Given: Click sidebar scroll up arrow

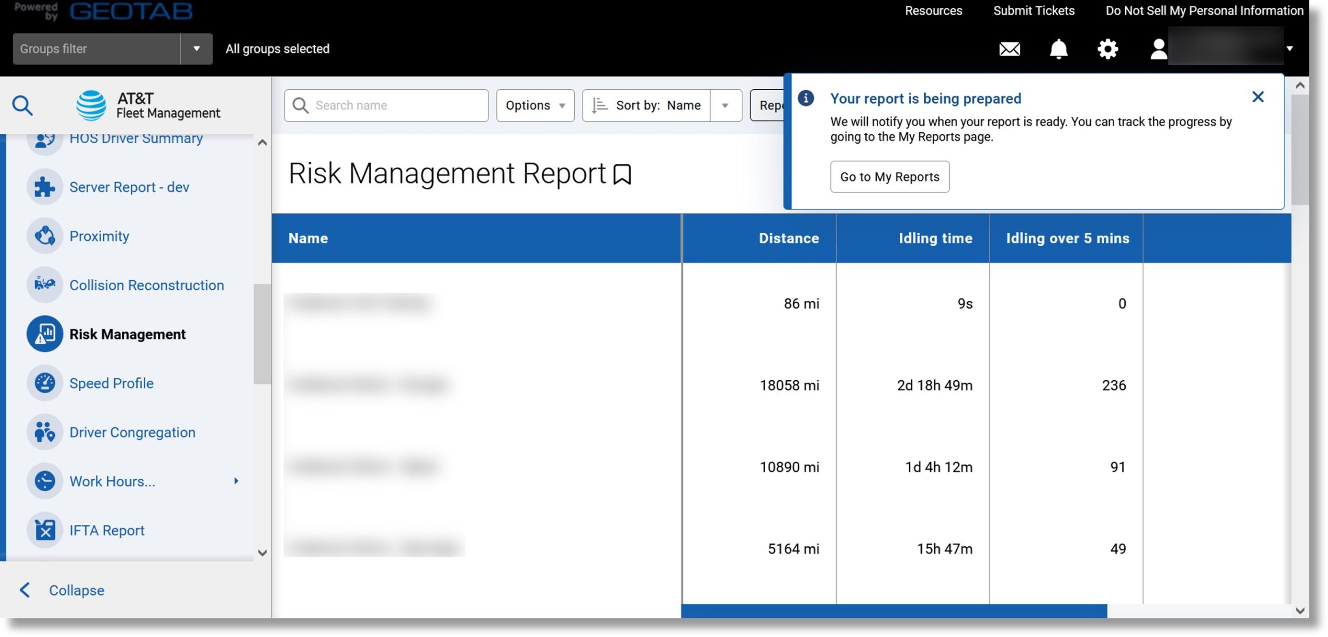Looking at the screenshot, I should pos(262,143).
